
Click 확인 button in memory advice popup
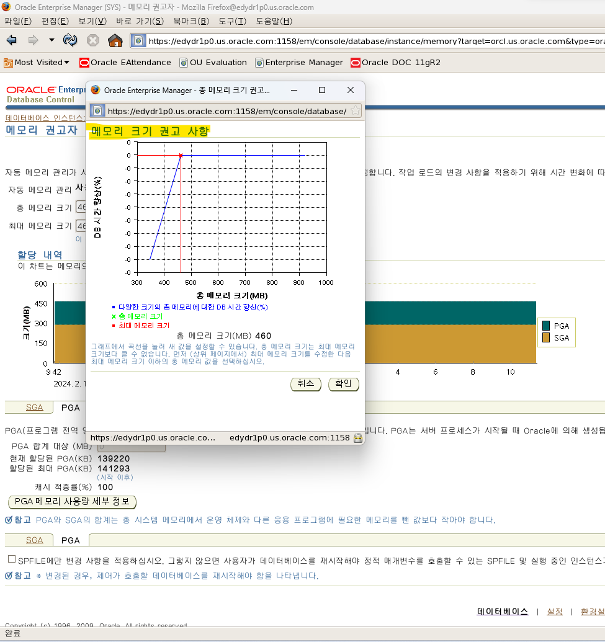(343, 384)
